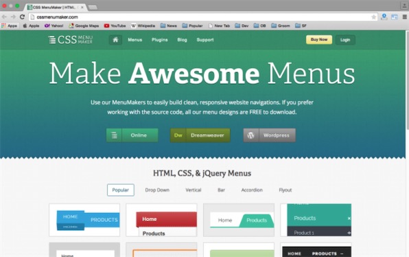Bookmark the page with the star icon
409x257 pixels.
click(373, 17)
